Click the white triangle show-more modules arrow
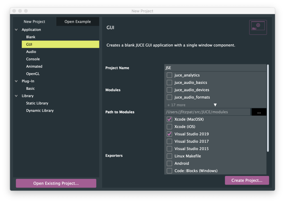Screen dimensions: 285x203 click(x=215, y=105)
